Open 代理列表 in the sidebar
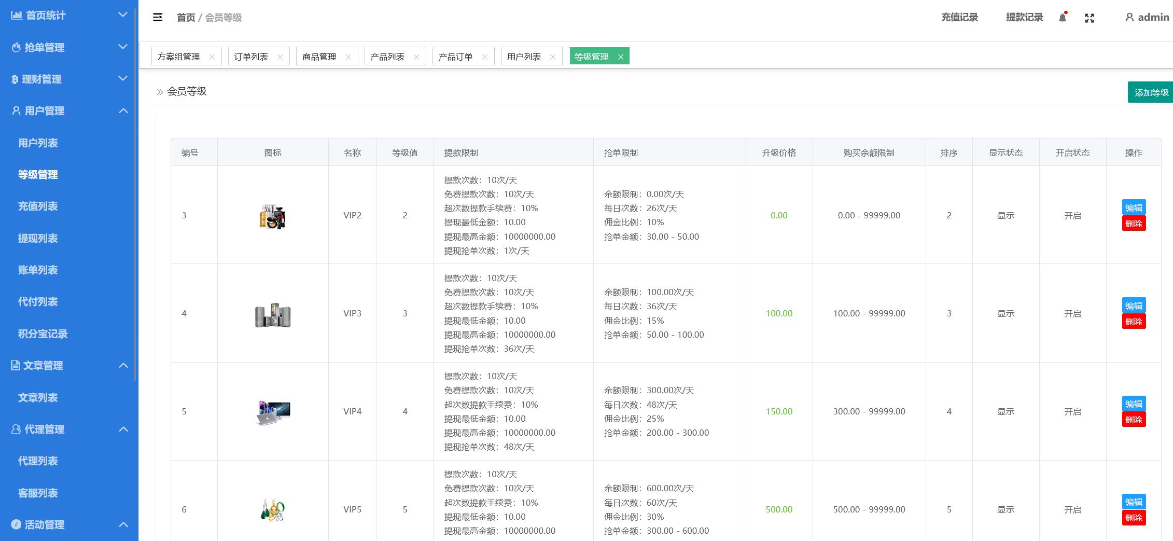The width and height of the screenshot is (1173, 541). [38, 461]
